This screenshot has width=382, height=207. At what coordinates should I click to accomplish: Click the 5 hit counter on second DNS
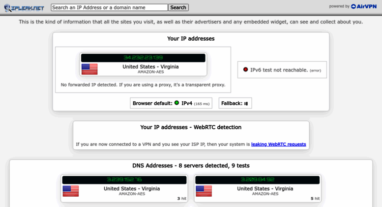point(315,199)
